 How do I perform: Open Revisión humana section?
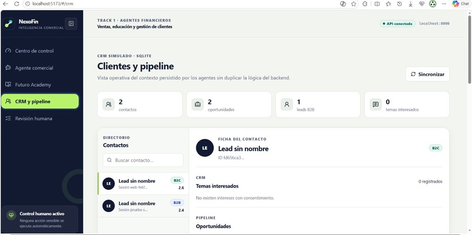tap(40, 118)
